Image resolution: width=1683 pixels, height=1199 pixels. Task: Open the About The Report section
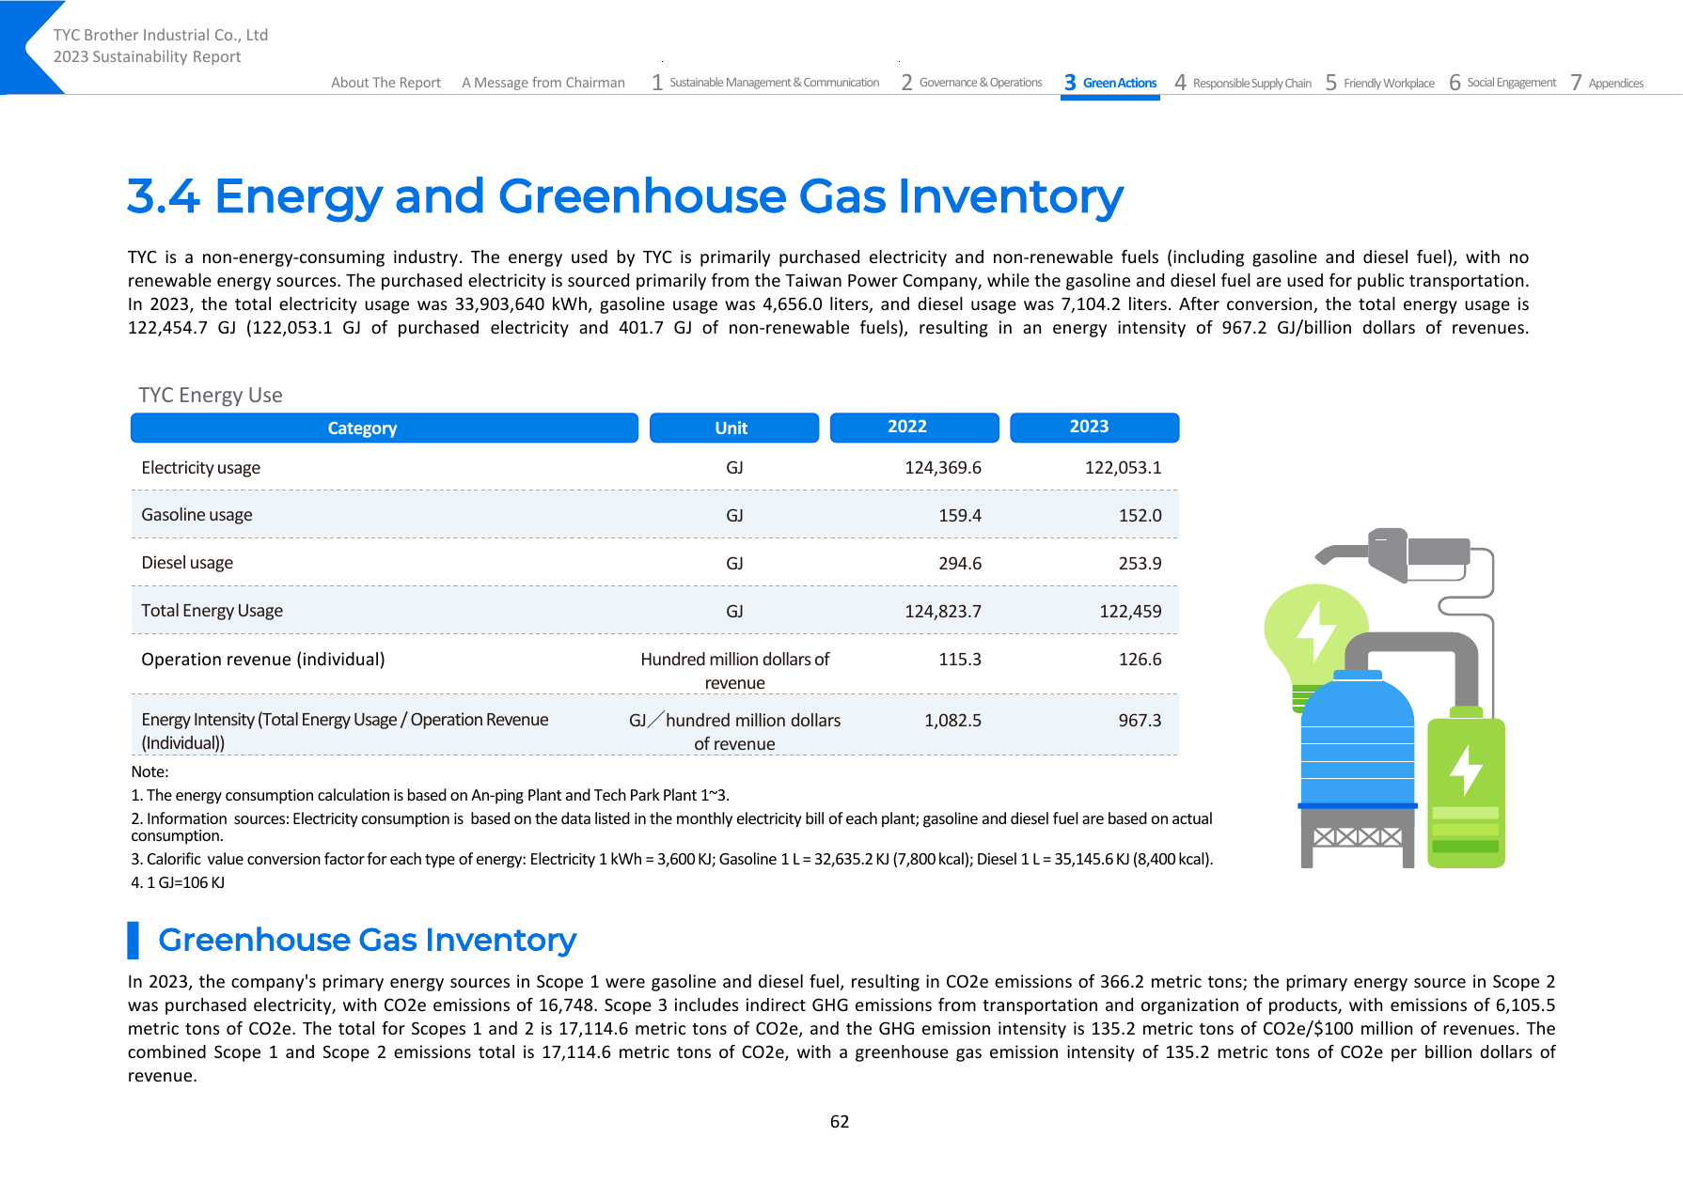385,83
